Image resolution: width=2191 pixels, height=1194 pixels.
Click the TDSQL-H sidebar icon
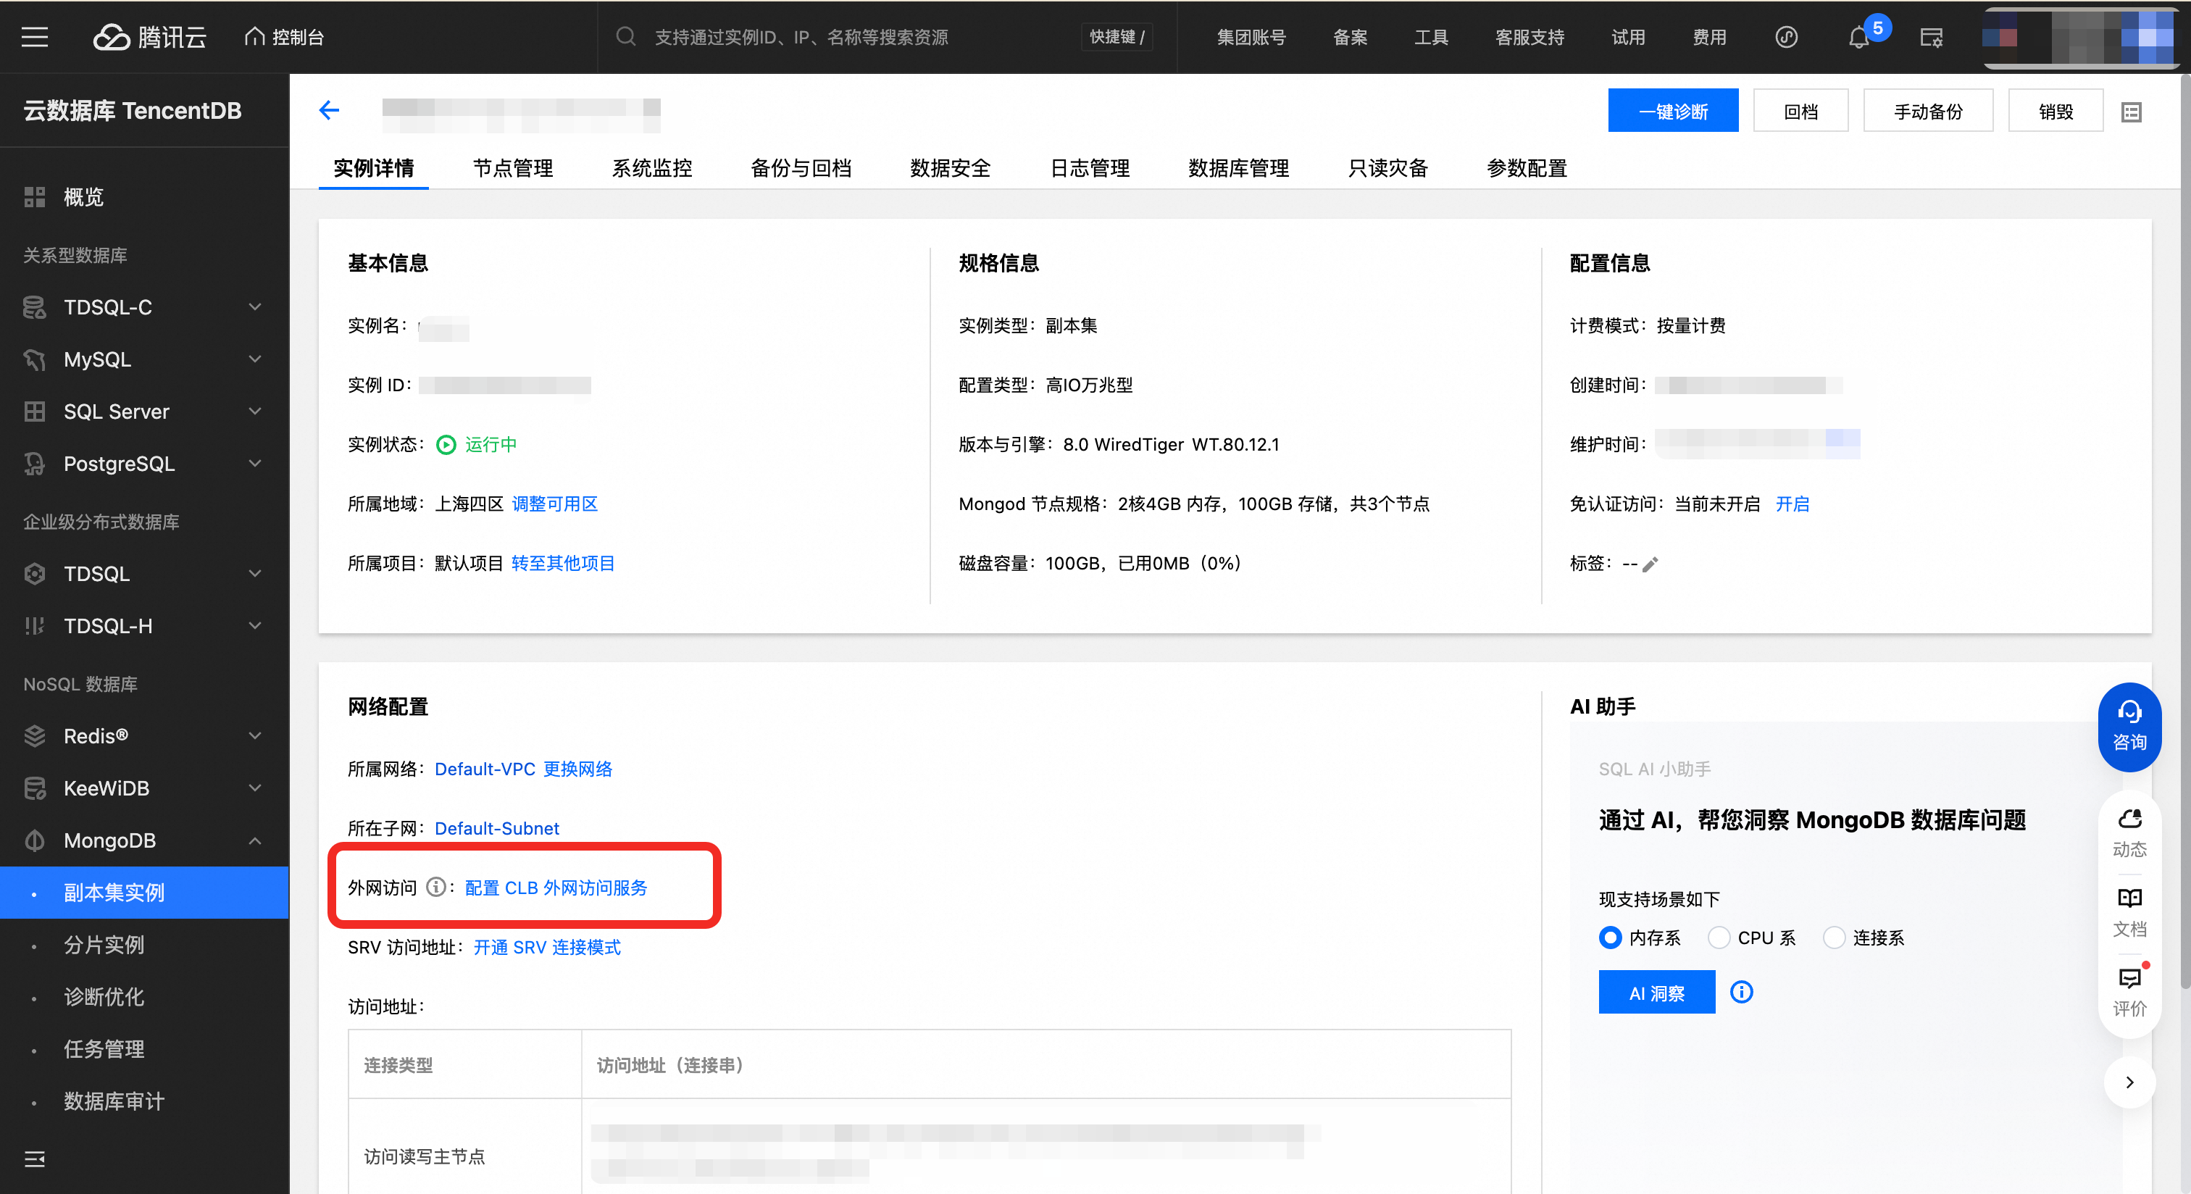35,626
